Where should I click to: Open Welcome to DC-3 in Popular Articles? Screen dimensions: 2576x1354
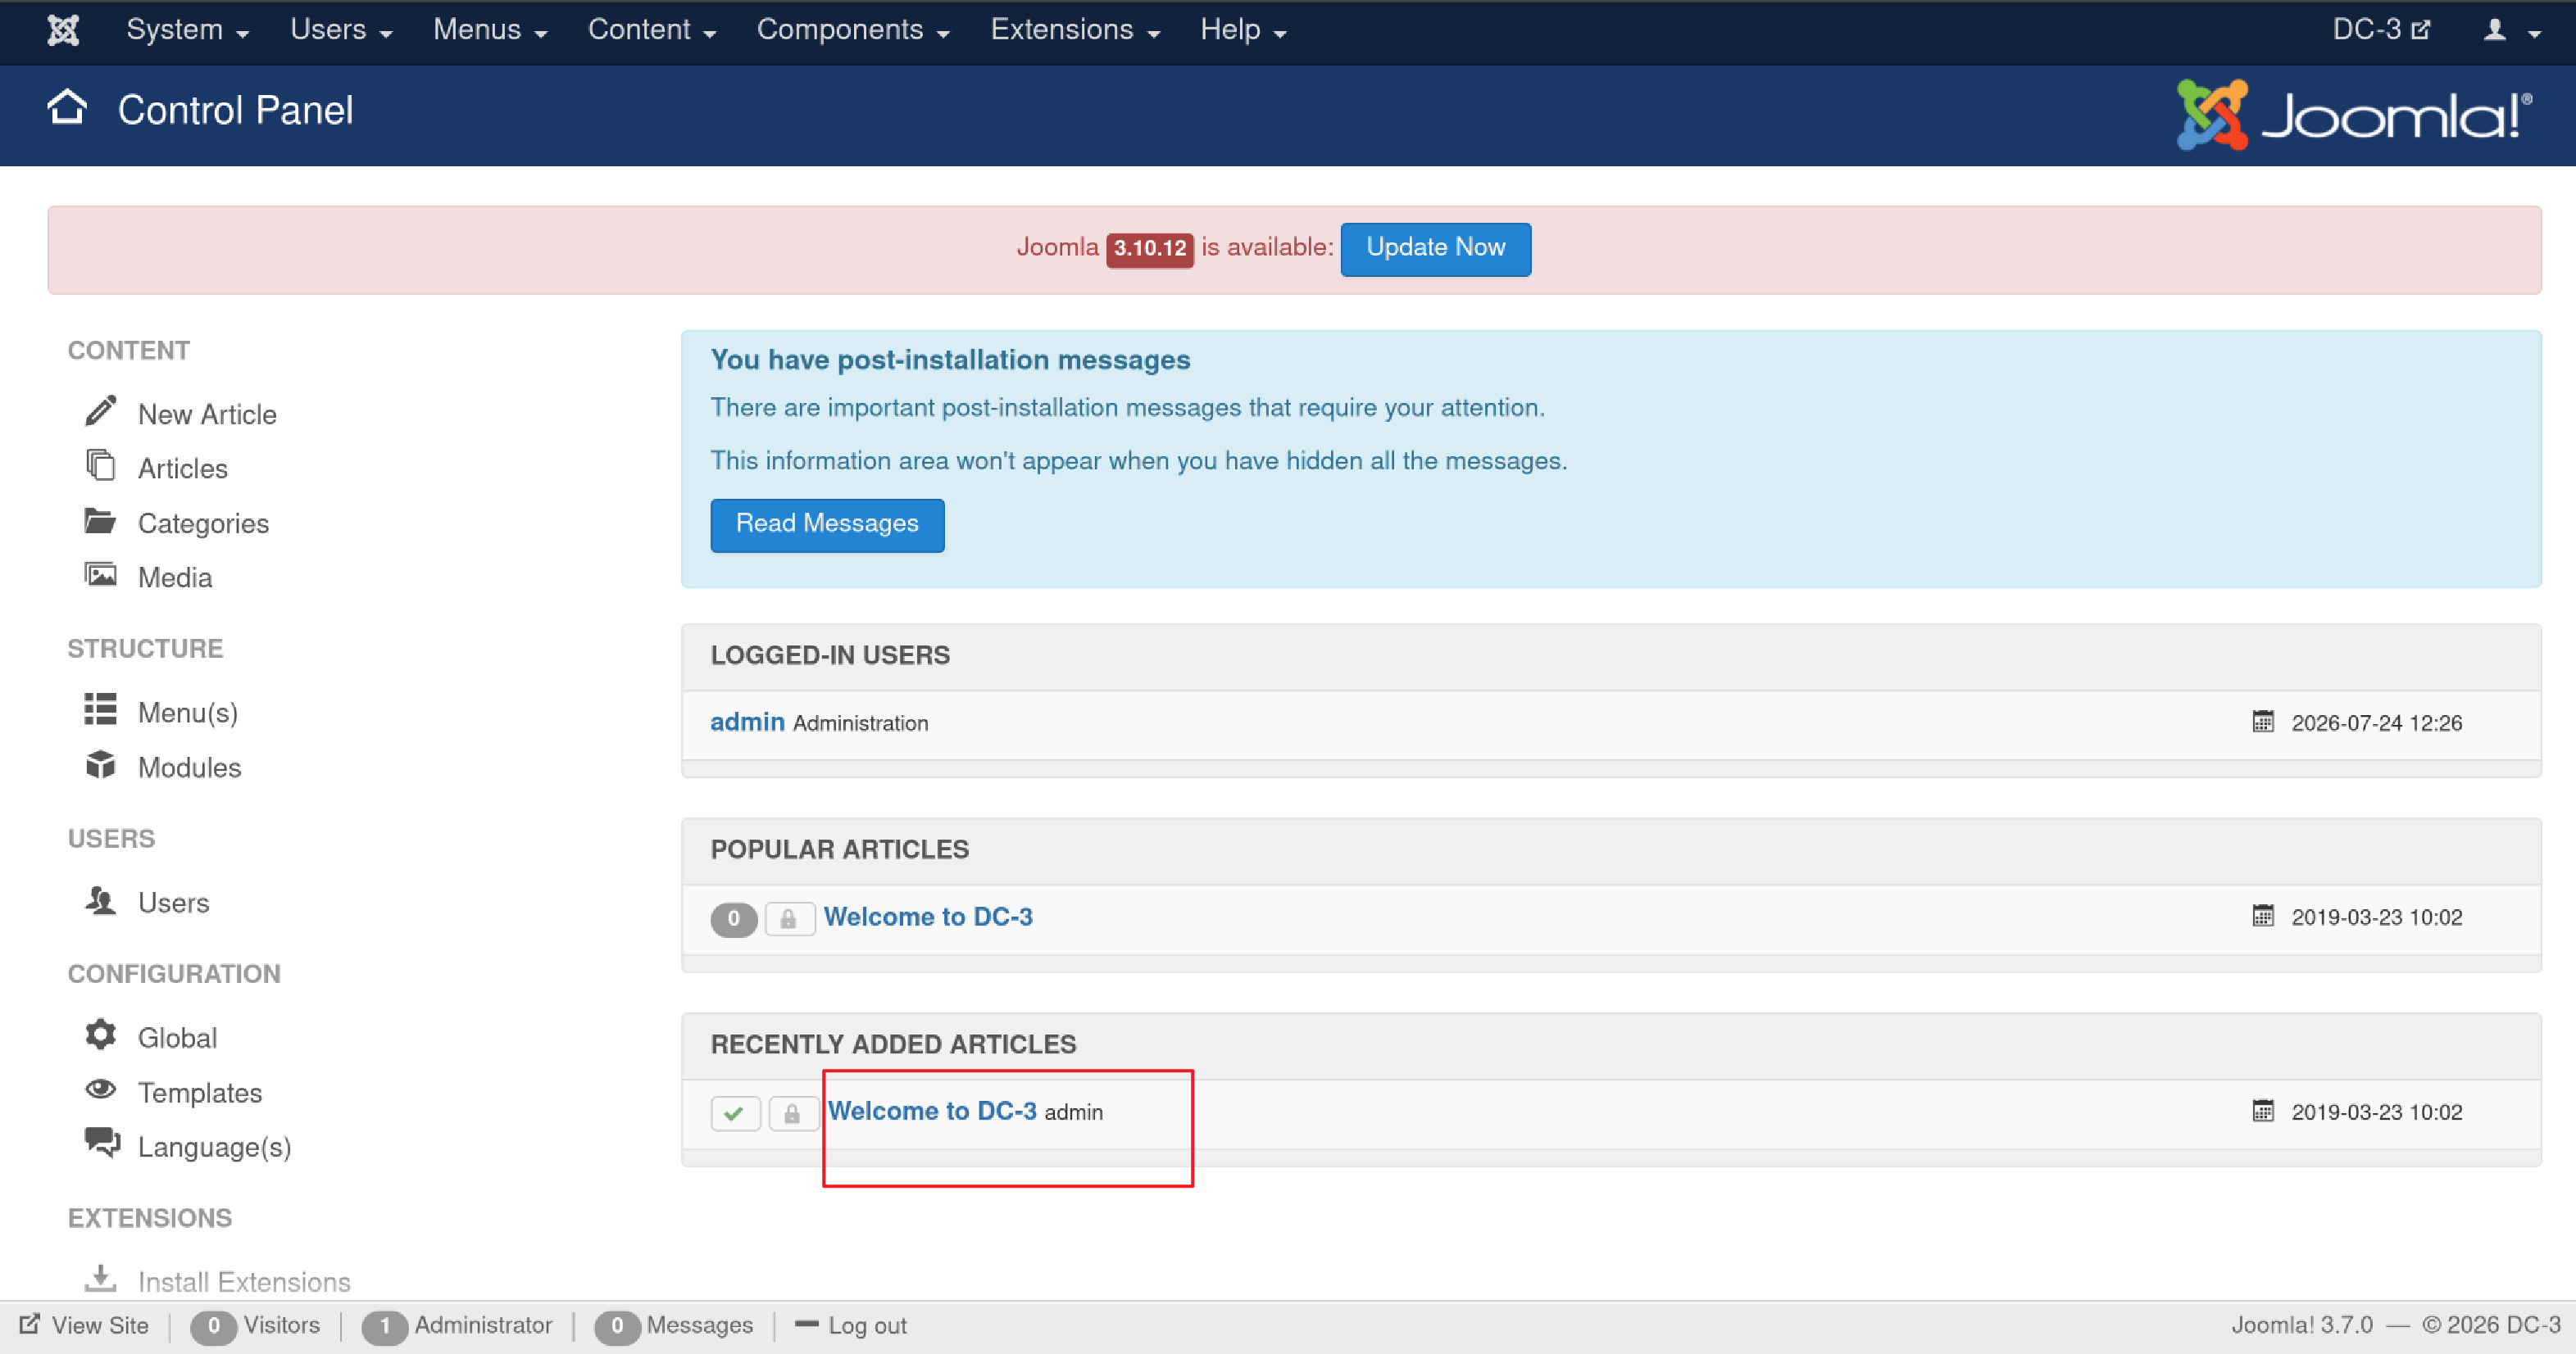[x=928, y=917]
